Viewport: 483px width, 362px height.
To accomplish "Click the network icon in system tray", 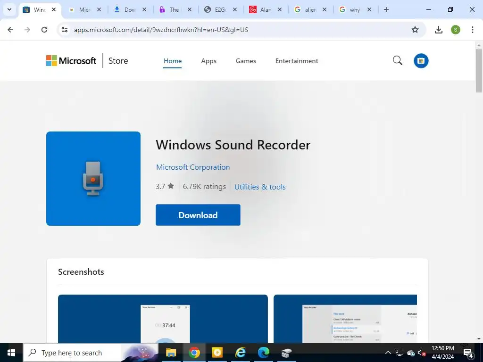I will pos(400,353).
